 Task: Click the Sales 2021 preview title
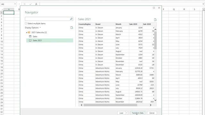(x=84, y=19)
